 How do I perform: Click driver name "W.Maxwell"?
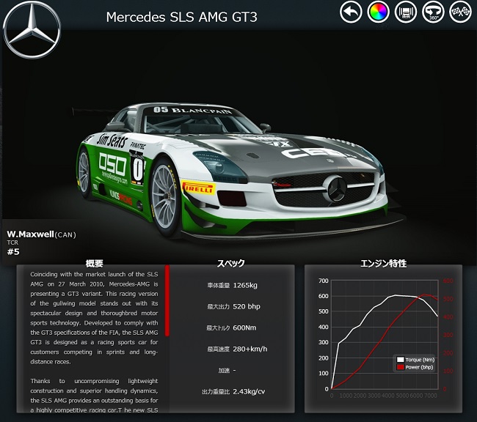point(30,234)
